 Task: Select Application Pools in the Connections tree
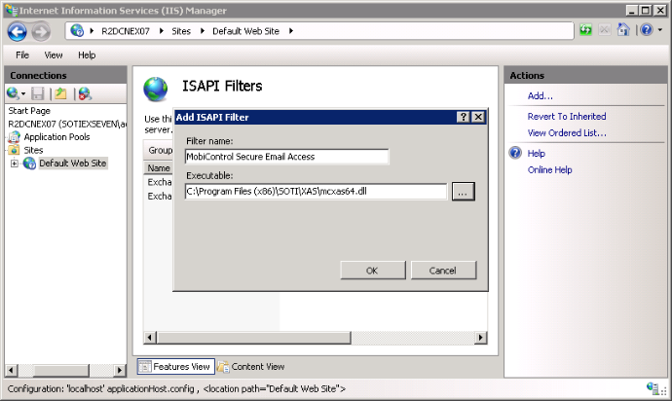click(x=57, y=137)
